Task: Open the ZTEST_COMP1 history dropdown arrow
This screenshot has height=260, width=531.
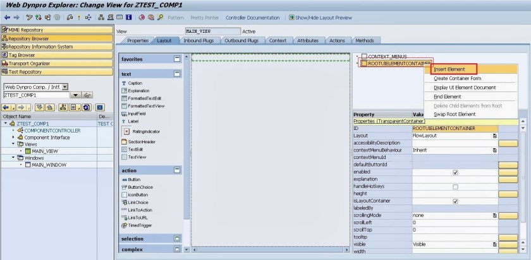Action: pos(75,95)
